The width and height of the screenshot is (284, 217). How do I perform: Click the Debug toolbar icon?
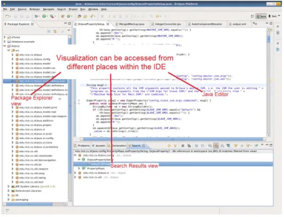tap(36, 16)
